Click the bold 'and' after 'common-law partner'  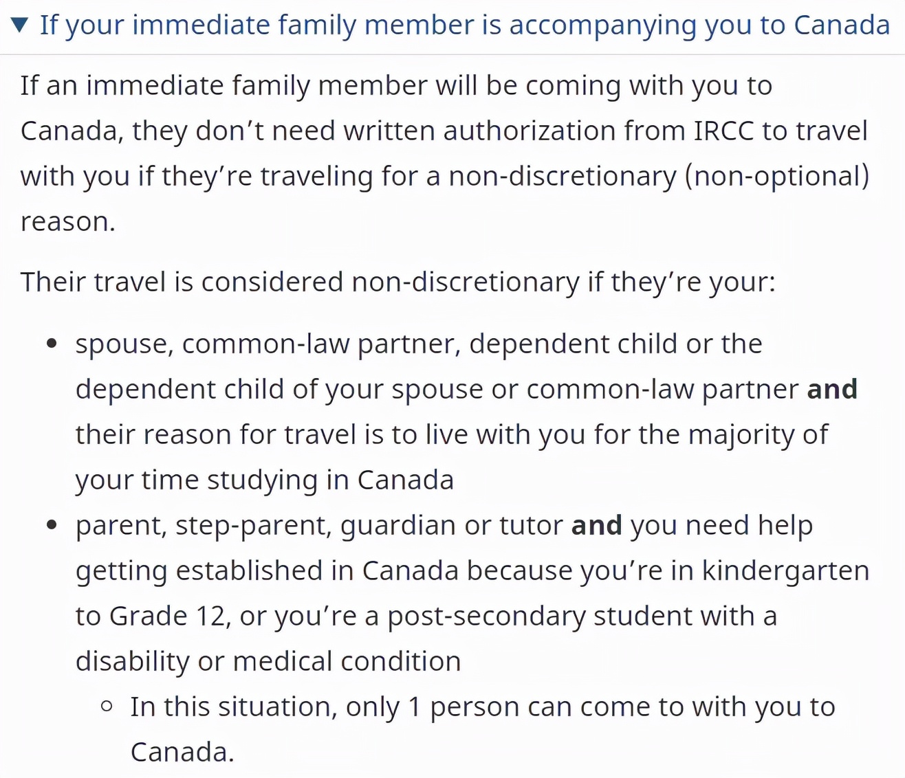tap(832, 389)
